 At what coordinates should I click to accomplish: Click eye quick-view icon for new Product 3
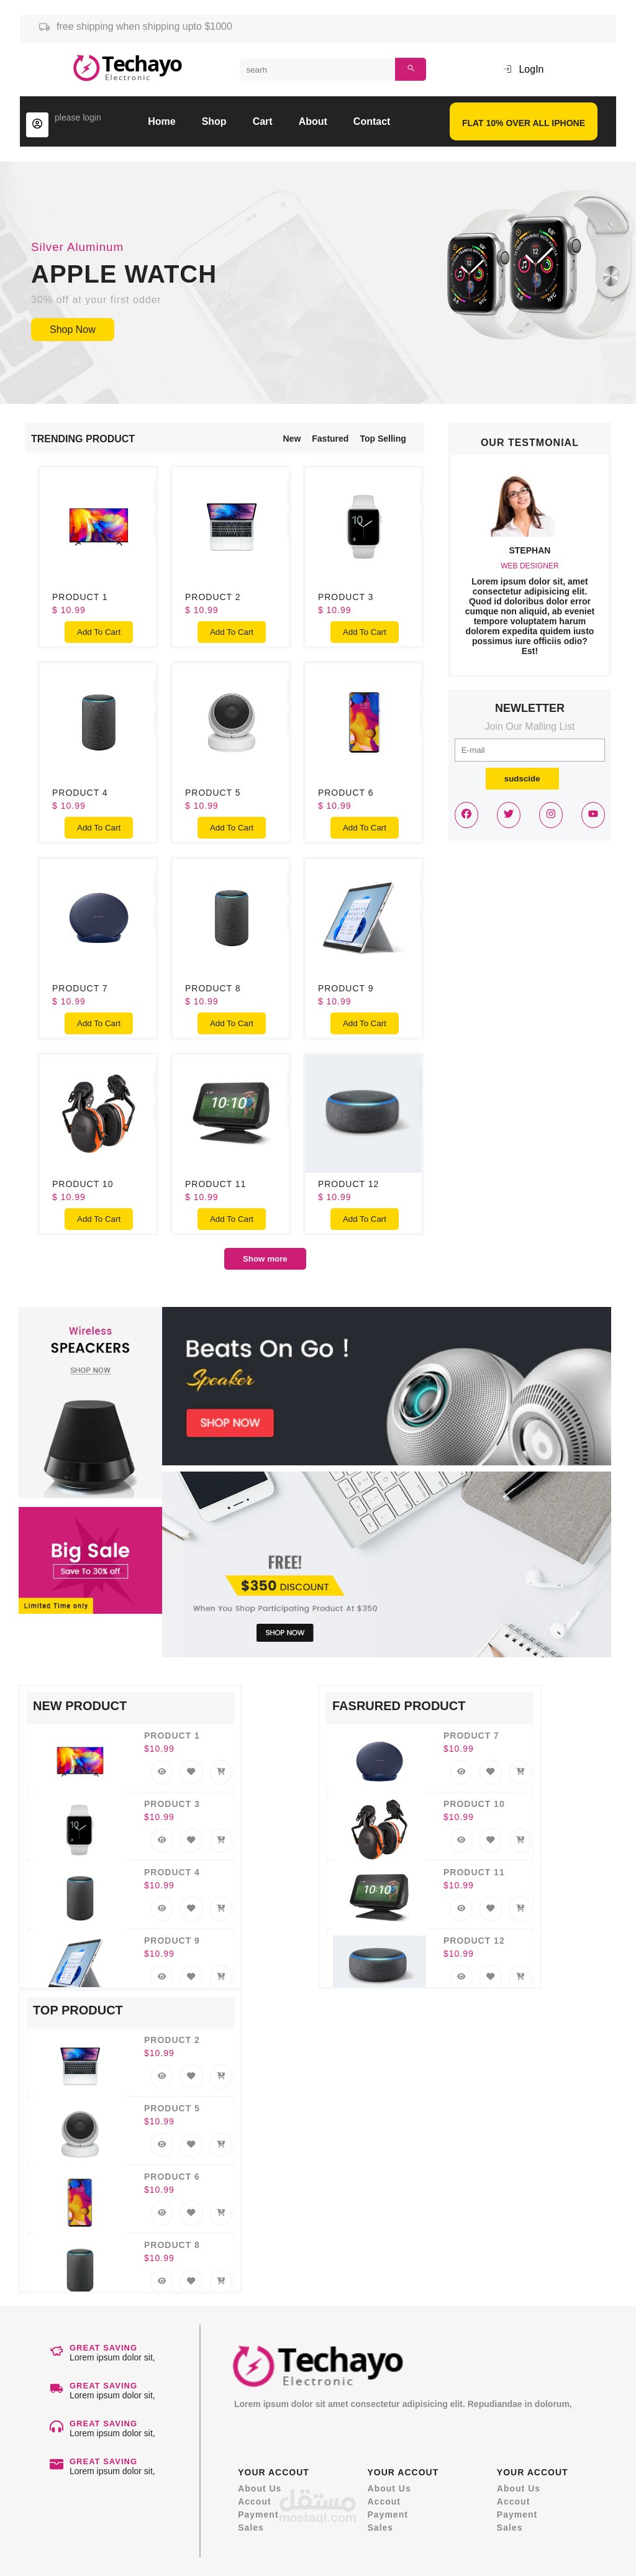pyautogui.click(x=162, y=1839)
